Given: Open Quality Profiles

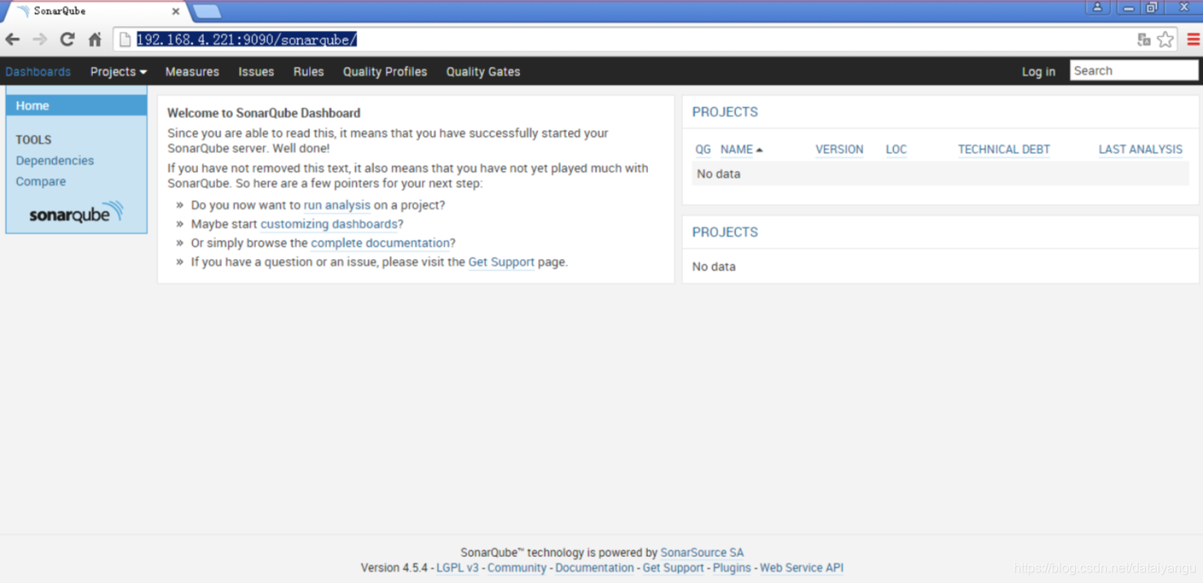Looking at the screenshot, I should coord(385,72).
